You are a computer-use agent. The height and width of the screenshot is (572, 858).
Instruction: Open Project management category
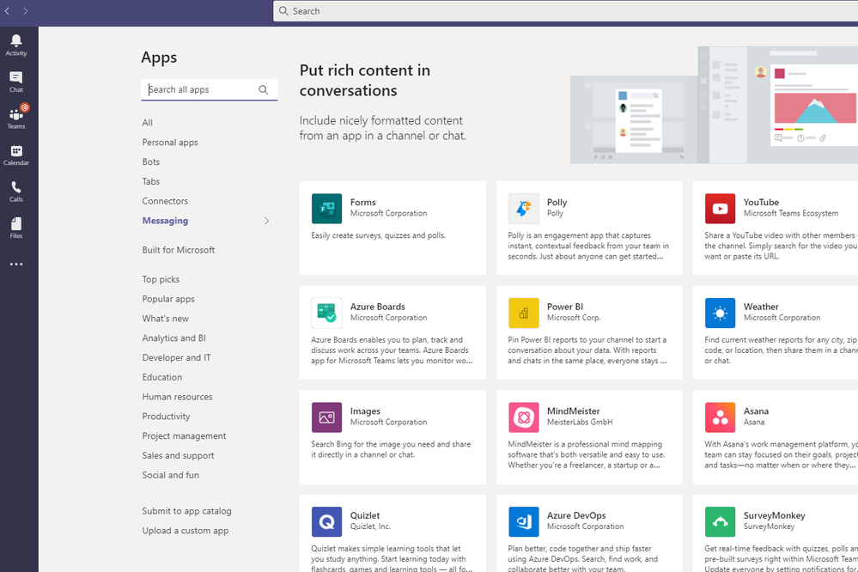pyautogui.click(x=184, y=436)
